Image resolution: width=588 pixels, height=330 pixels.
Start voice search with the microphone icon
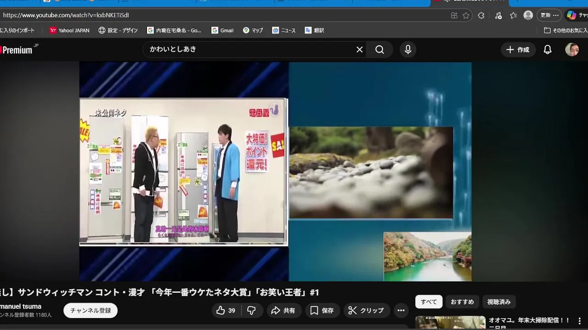(408, 49)
